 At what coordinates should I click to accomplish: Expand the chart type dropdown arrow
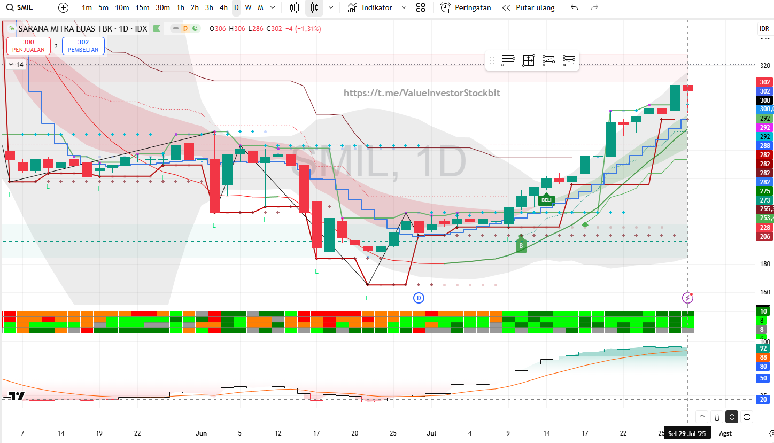point(331,7)
